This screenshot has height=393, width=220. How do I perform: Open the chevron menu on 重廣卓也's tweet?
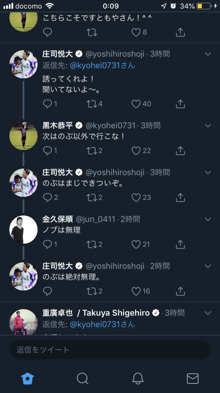pyautogui.click(x=208, y=313)
